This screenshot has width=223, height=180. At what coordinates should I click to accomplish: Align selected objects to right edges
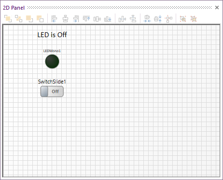76,19
